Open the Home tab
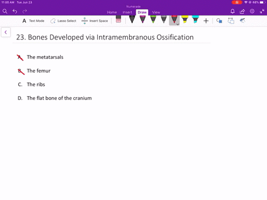Viewport: 267px width, 200px height. [x=112, y=12]
